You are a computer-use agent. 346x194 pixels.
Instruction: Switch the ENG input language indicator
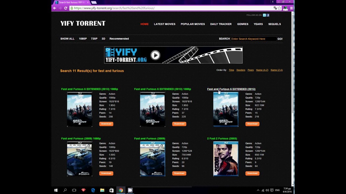pos(277,190)
